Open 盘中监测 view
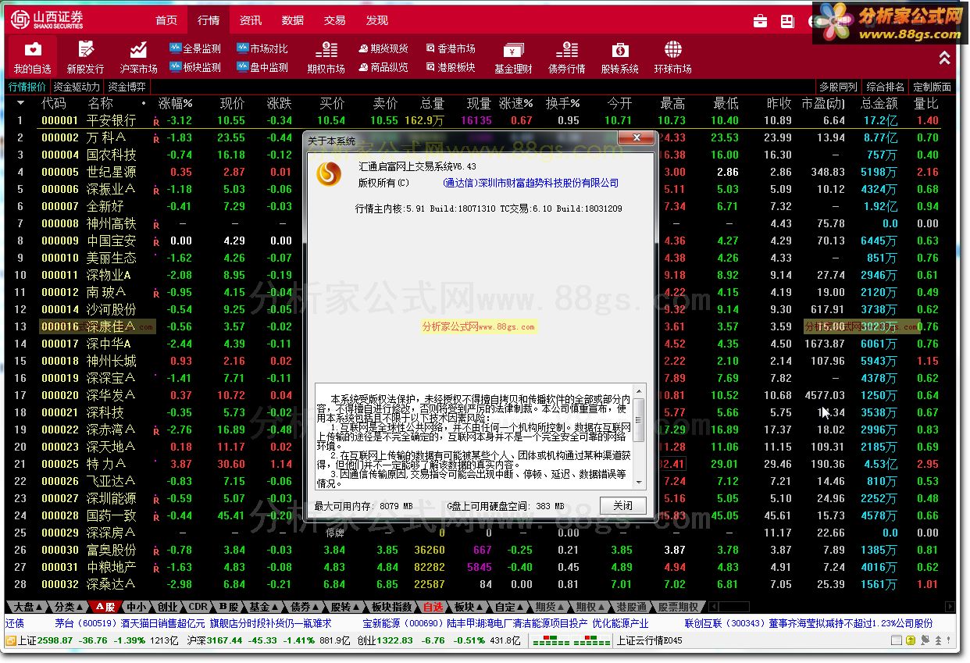Image resolution: width=970 pixels, height=663 pixels. [x=262, y=68]
